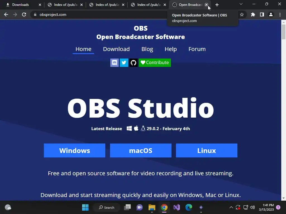Close the Open Broadcaster Software tab
The width and height of the screenshot is (286, 214).
[x=206, y=5]
